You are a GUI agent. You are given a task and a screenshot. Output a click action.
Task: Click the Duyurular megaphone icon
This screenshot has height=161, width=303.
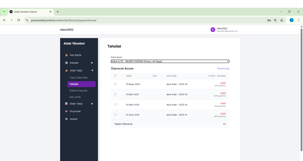point(66,111)
